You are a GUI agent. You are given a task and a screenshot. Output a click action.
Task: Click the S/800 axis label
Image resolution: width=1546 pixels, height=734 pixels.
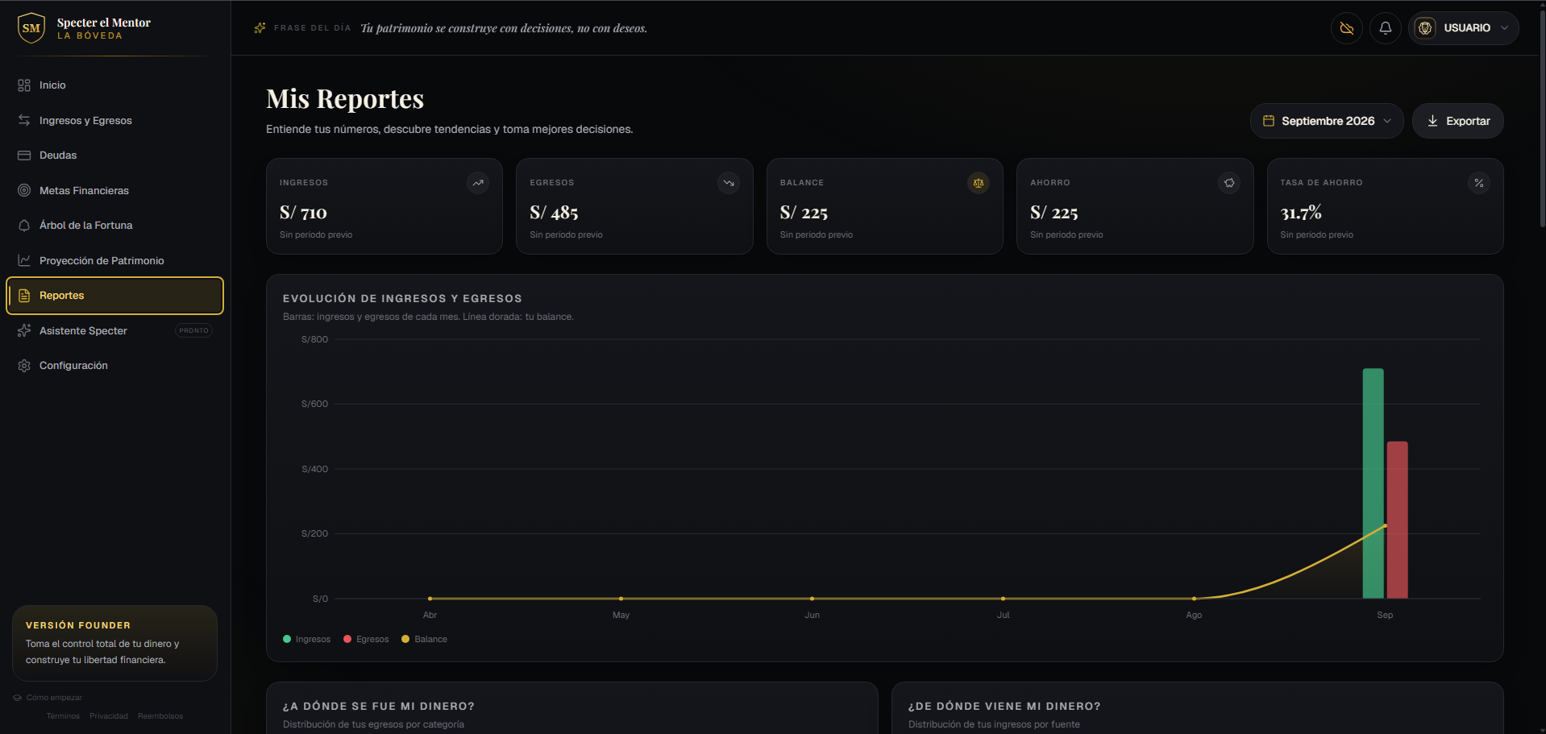[314, 339]
